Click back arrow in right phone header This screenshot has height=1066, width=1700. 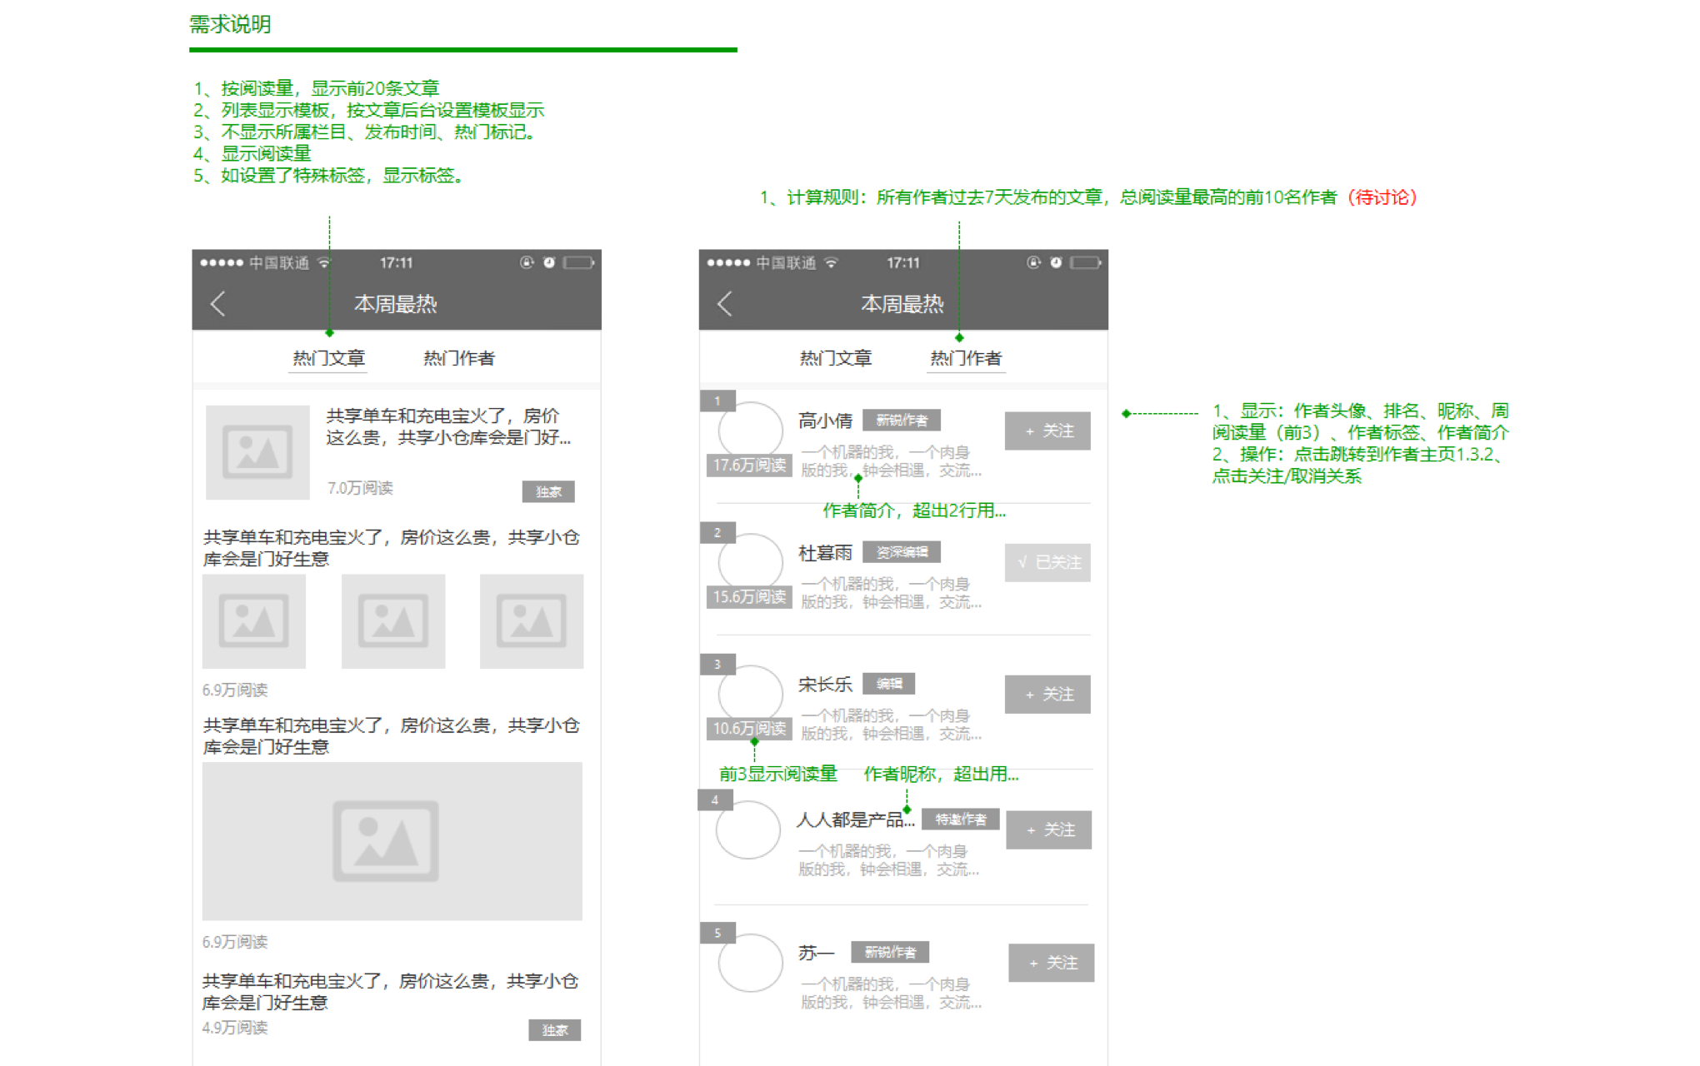click(x=725, y=304)
